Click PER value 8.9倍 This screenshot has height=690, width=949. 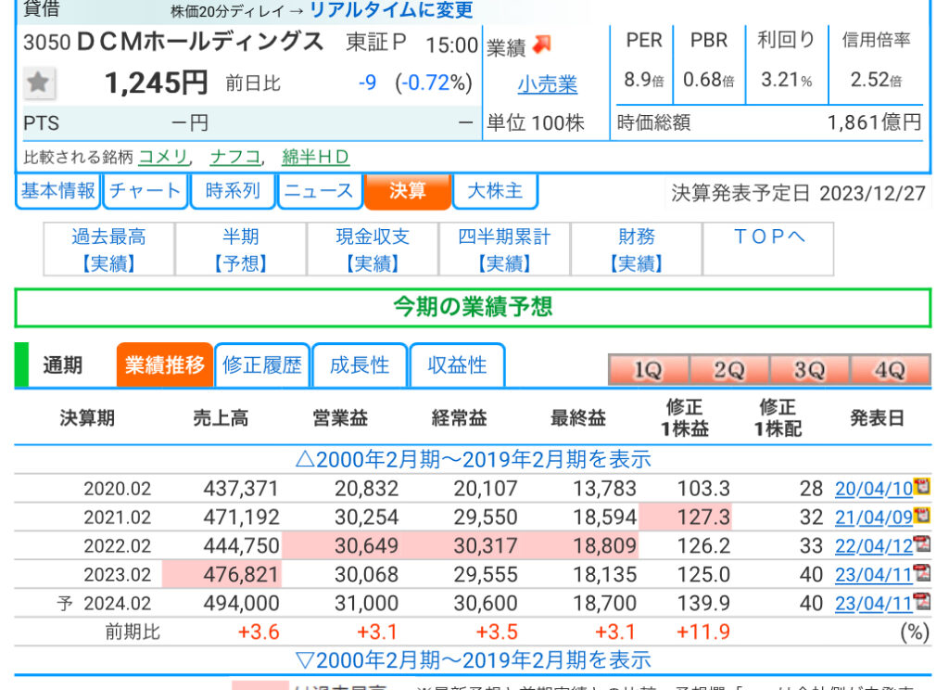coord(644,80)
